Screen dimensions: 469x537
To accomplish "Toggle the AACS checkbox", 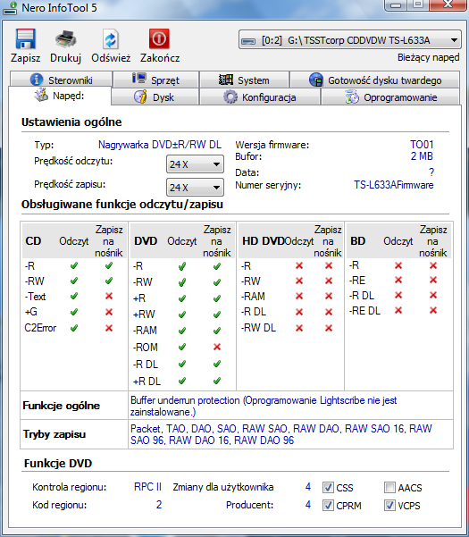I will 389,487.
